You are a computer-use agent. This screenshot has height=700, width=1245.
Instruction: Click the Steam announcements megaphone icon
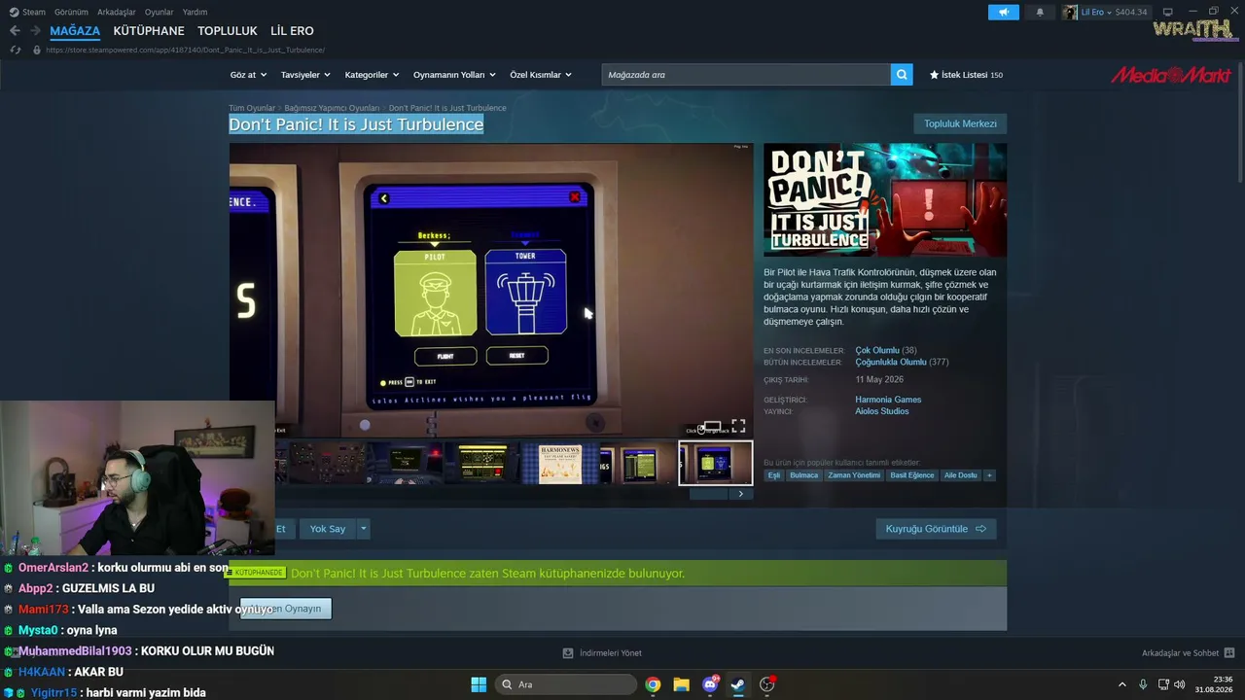1003,12
